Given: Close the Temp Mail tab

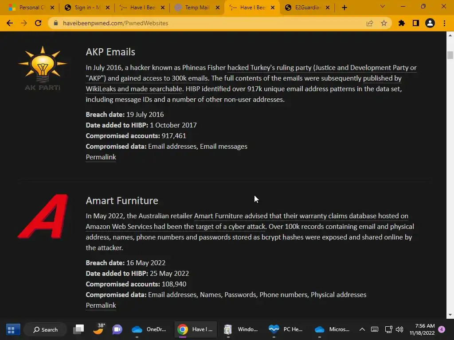Looking at the screenshot, I should [217, 8].
